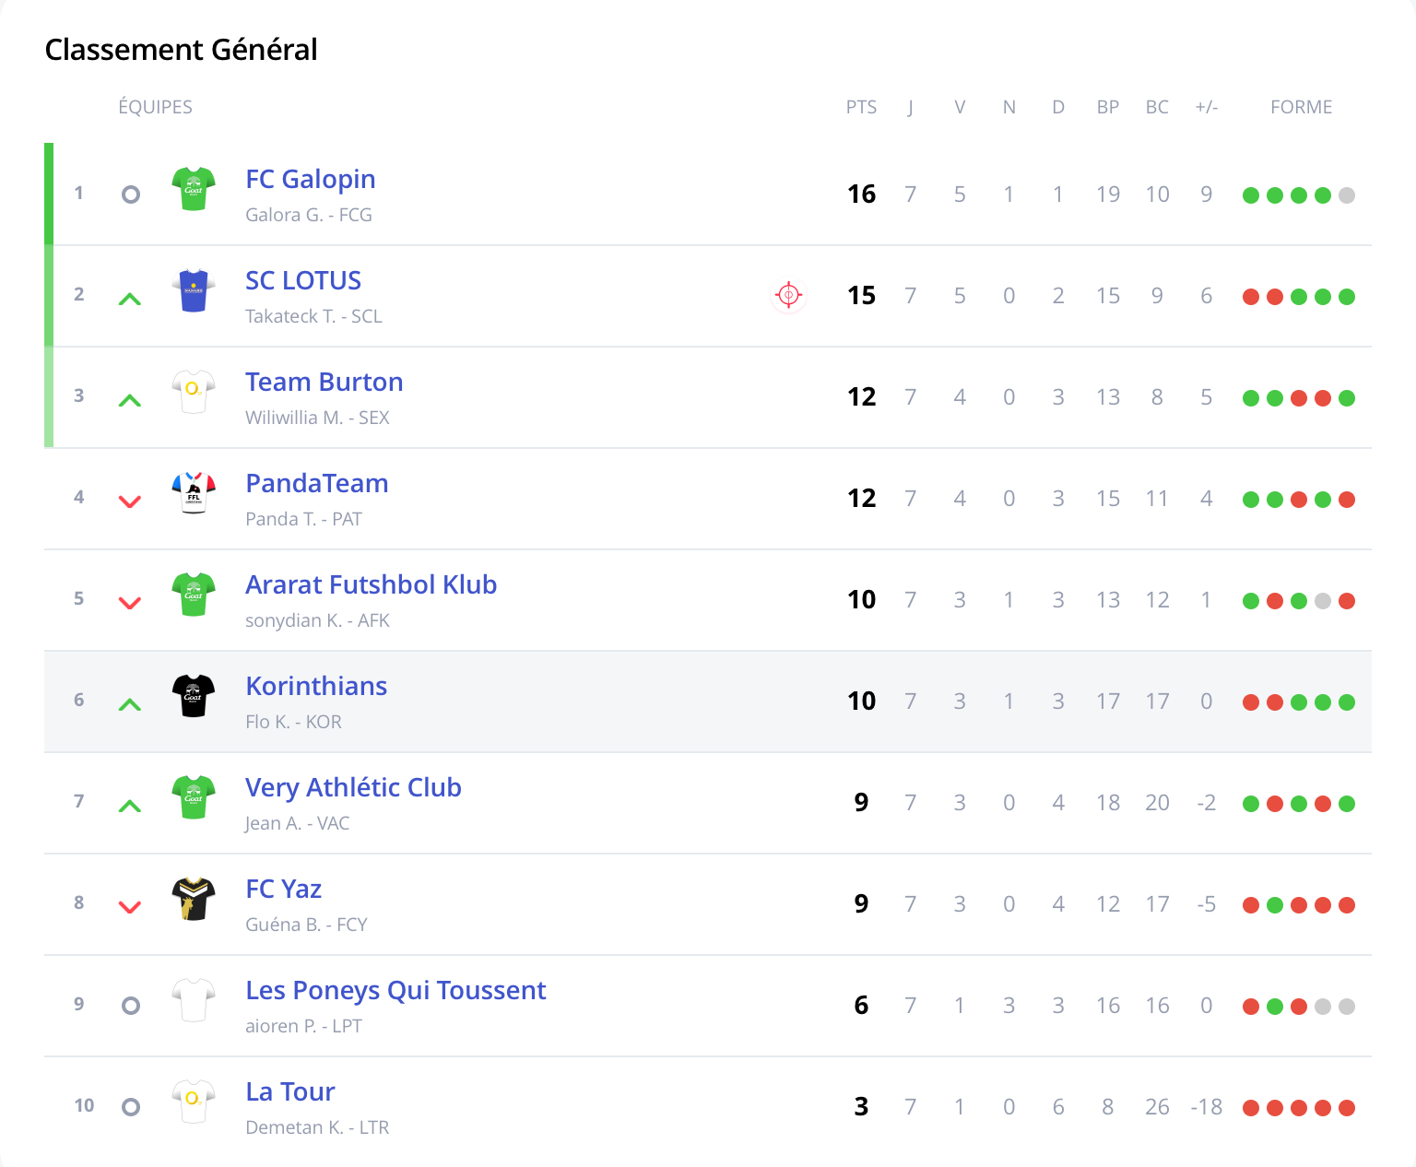Viewport: 1416px width, 1167px height.
Task: Click Korinthians black jersey icon
Action: tap(194, 696)
